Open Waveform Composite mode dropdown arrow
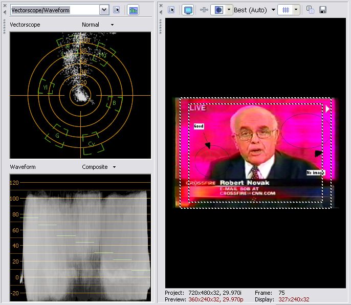The height and width of the screenshot is (305, 351). pos(114,167)
